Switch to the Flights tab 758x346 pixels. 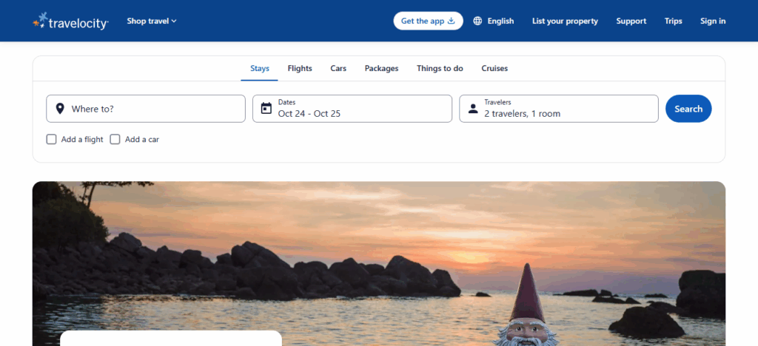click(x=300, y=69)
